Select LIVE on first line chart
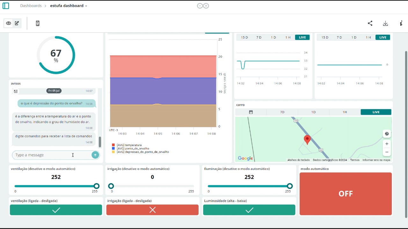Viewport: 408px width, 229px height. (302, 38)
